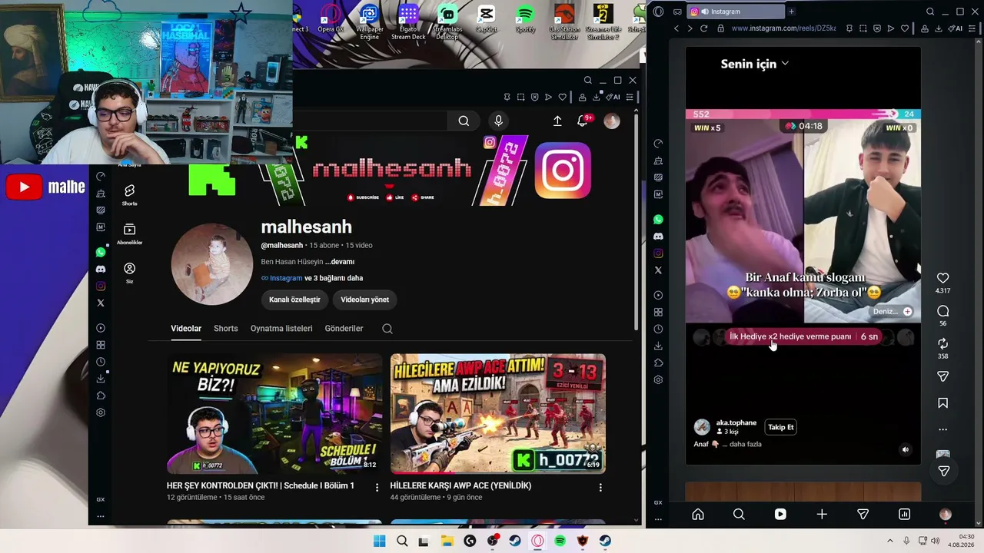Screen dimensions: 984x553
Task: Like the Instagram reel with the heart
Action: coord(942,278)
